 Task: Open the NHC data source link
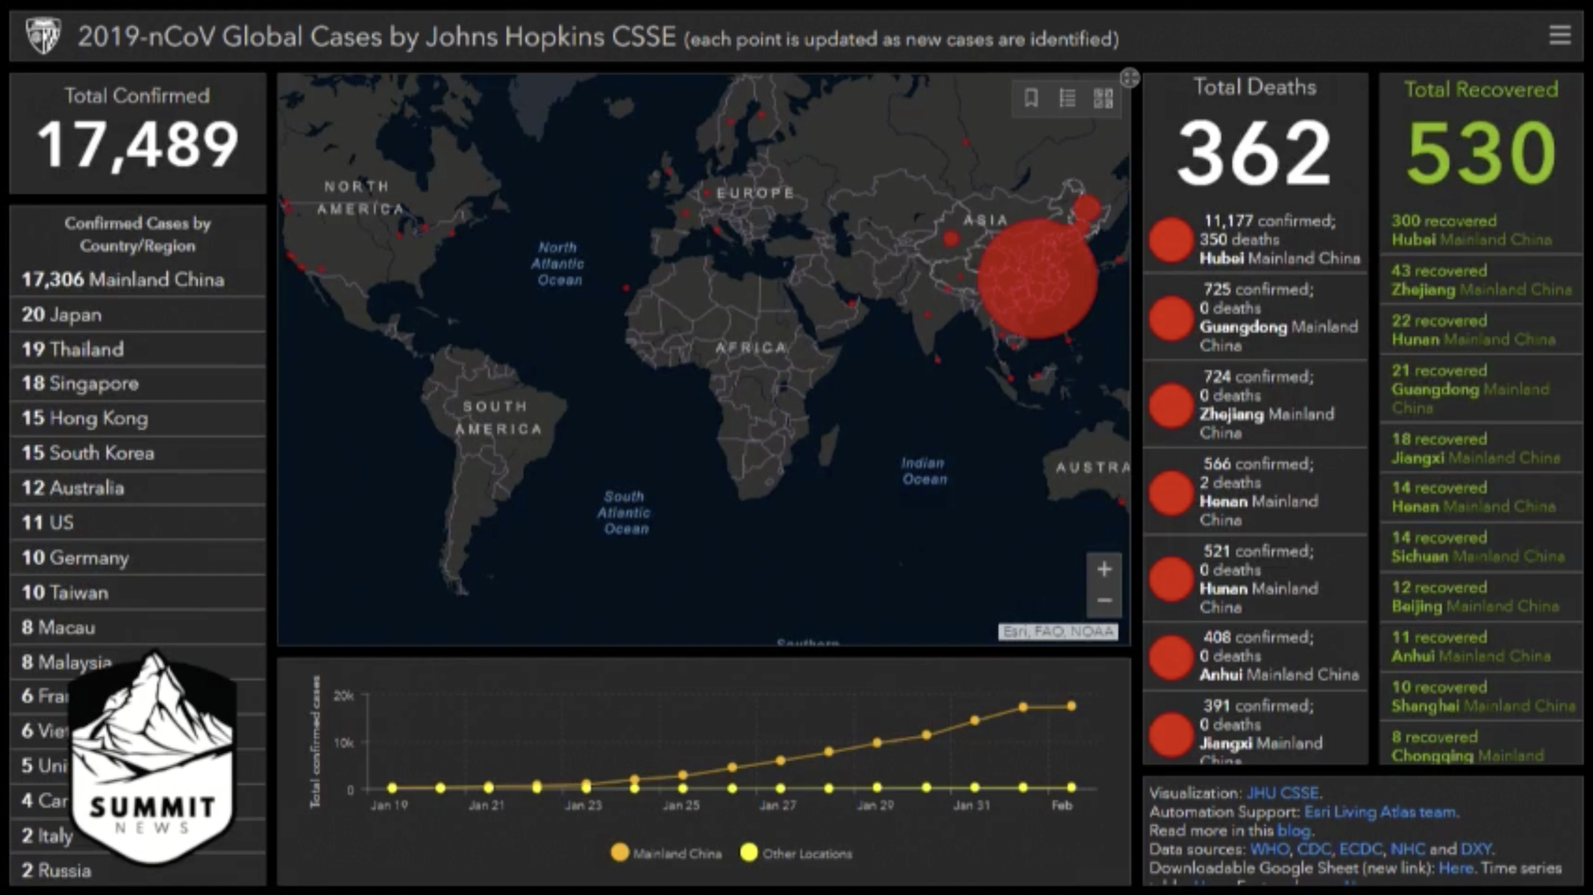pyautogui.click(x=1408, y=849)
